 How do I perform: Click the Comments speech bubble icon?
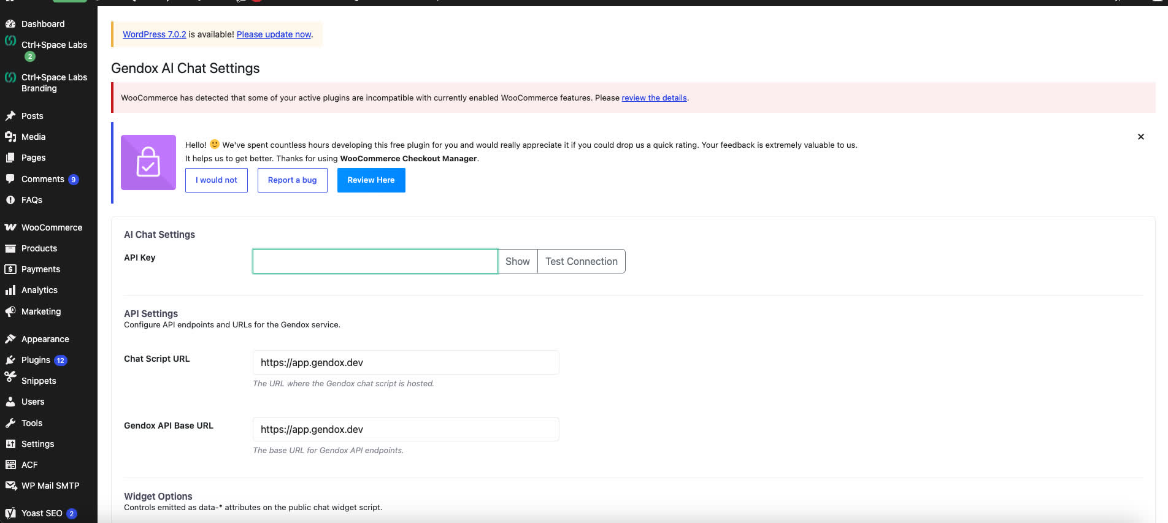pyautogui.click(x=10, y=179)
